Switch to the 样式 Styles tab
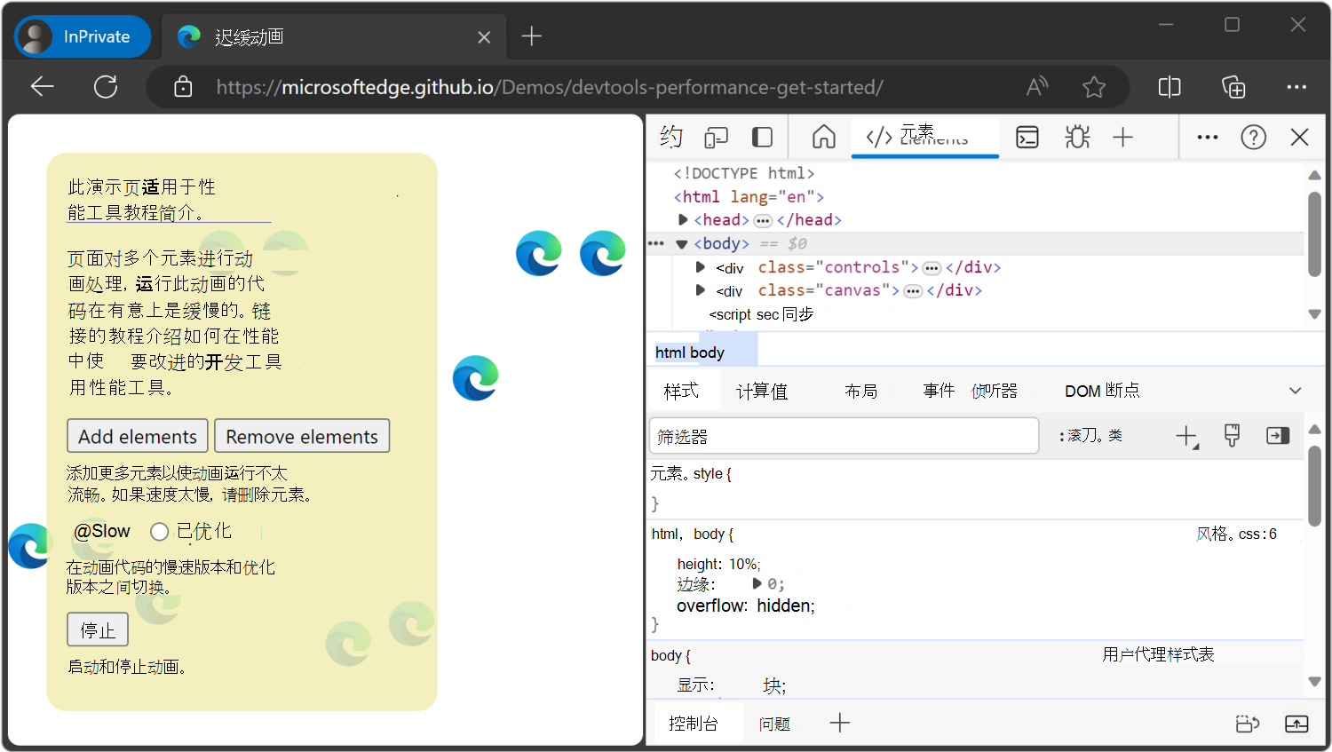The height and width of the screenshot is (752, 1332). 681,391
